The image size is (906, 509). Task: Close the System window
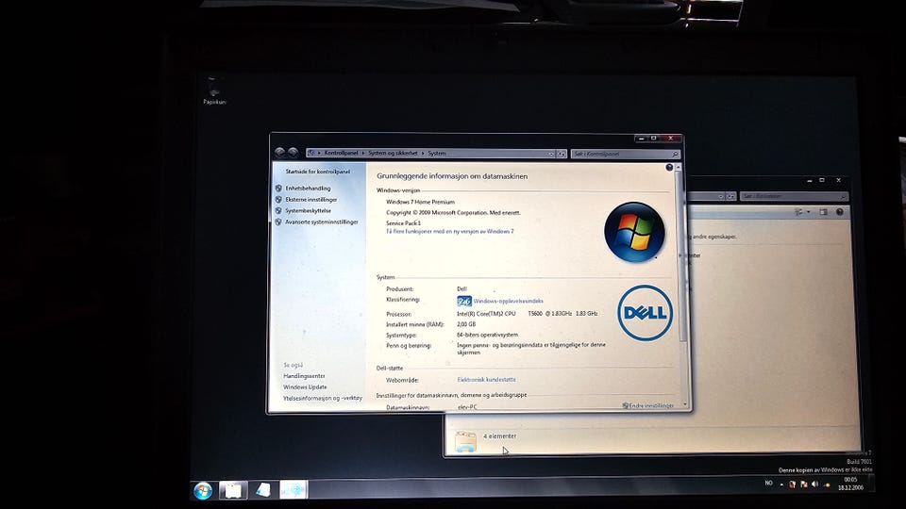tap(670, 139)
